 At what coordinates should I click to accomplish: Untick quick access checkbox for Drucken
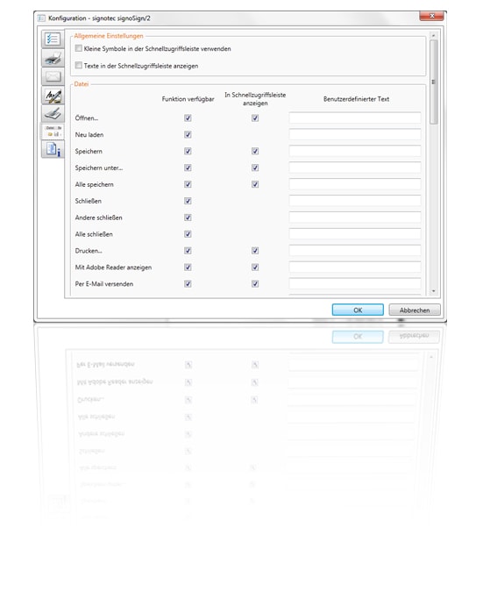255,251
